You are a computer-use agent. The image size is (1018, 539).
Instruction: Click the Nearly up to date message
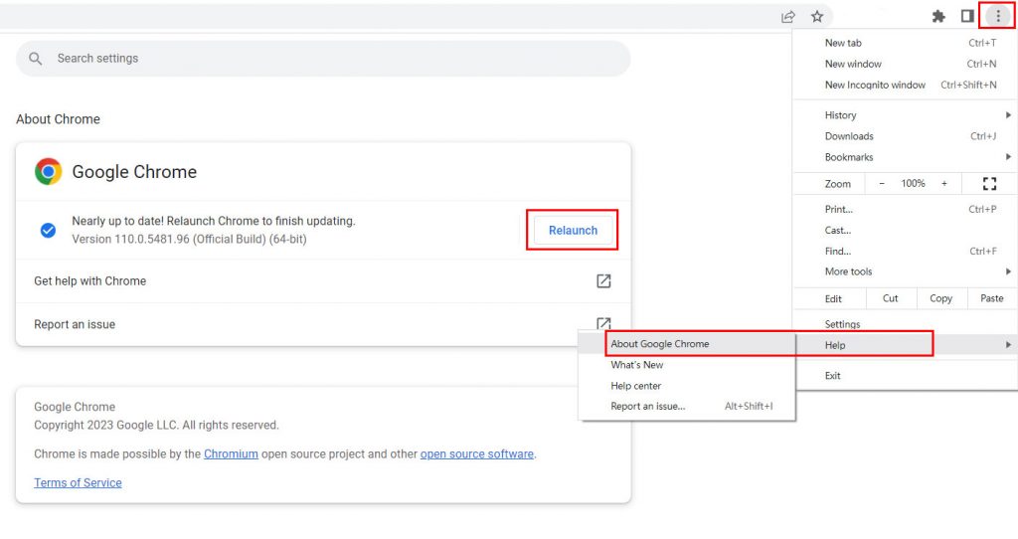point(214,221)
